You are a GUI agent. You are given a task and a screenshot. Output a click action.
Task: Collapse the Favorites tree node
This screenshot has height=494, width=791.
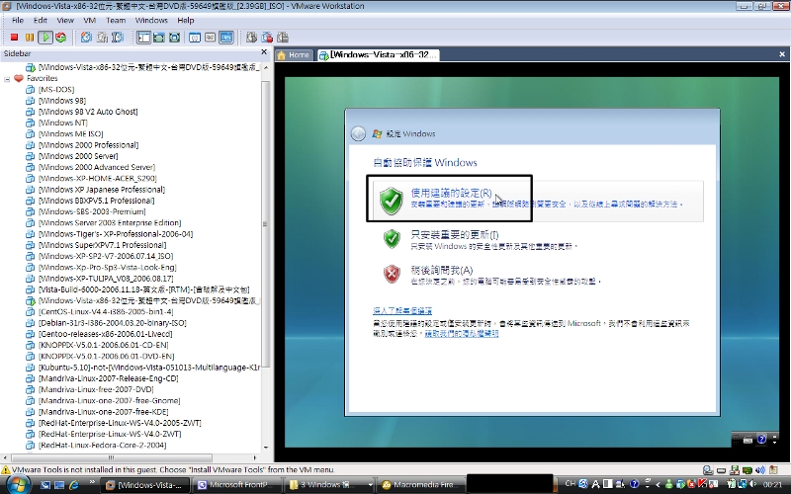click(x=7, y=79)
